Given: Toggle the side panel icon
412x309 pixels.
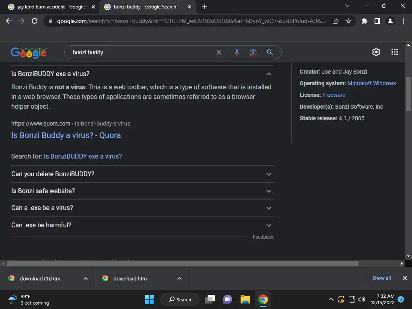Looking at the screenshot, I should (x=377, y=21).
